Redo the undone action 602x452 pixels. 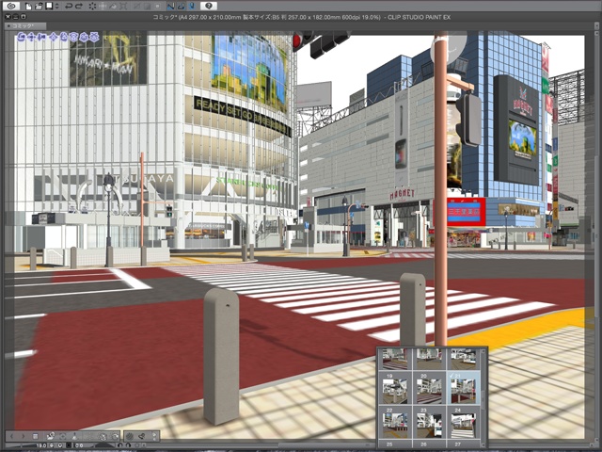pyautogui.click(x=79, y=6)
